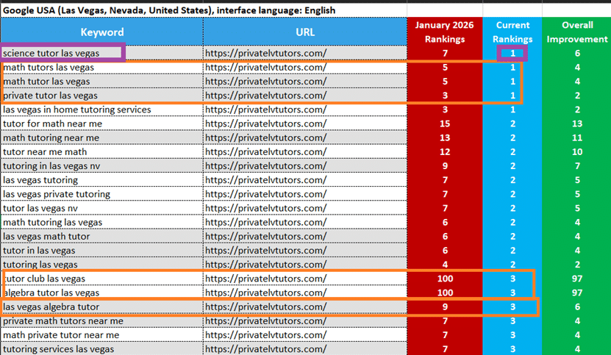This screenshot has width=611, height=355.
Task: Click the Current Rankings header cell
Action: pos(512,32)
